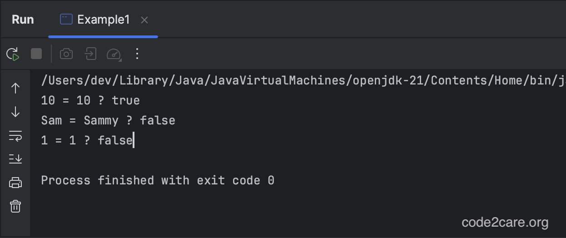This screenshot has width=566, height=238.
Task: Rerun the Example1 program
Action: pos(13,54)
